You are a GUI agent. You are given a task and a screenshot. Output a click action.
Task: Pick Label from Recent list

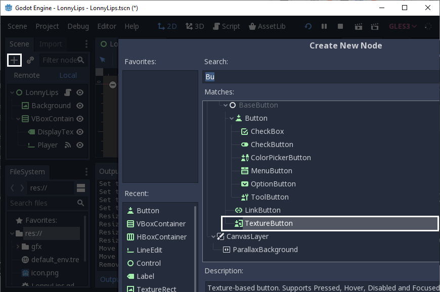pos(141,276)
